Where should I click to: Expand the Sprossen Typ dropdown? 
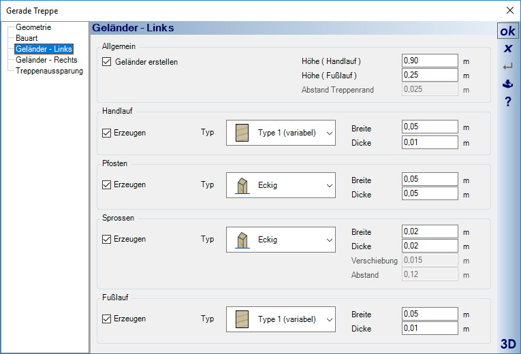(281, 240)
